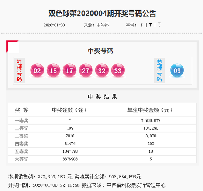Screen dimensions: 203x191
Task: Select the large font size T
Action: 159,24
